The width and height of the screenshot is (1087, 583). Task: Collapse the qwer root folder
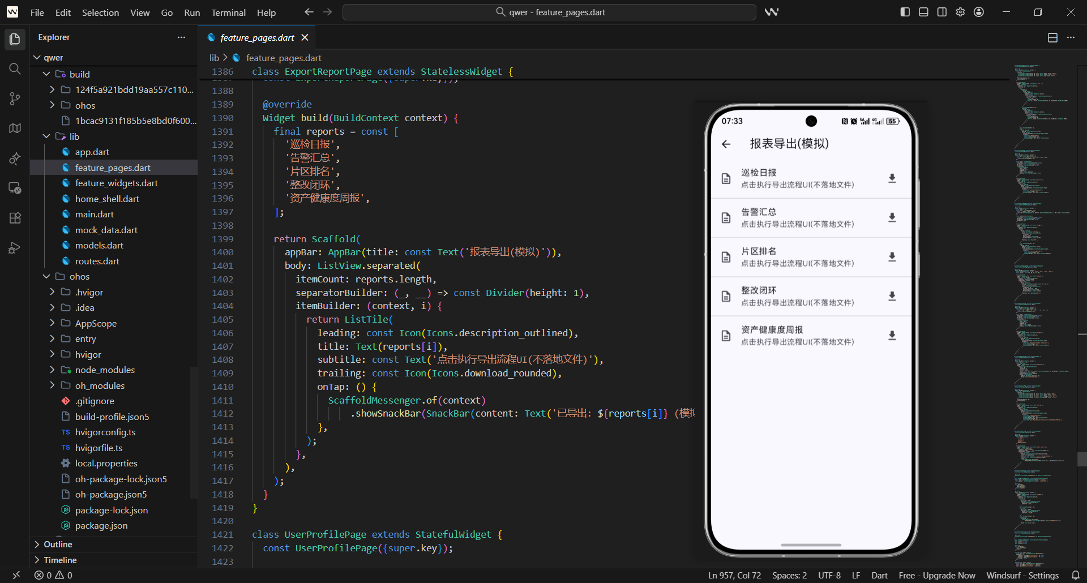37,58
